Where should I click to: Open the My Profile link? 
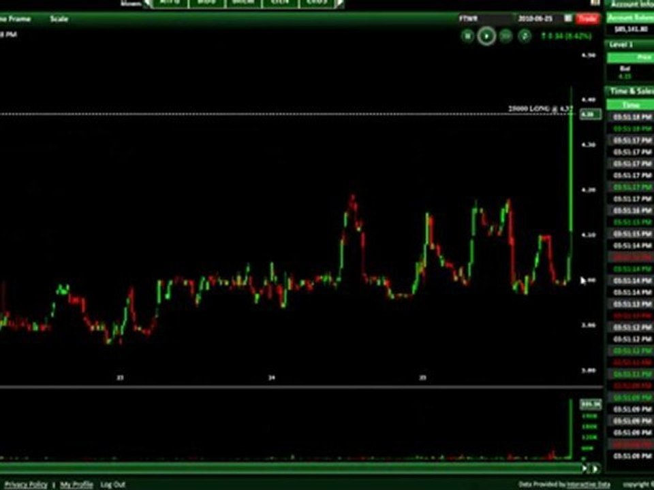pyautogui.click(x=76, y=485)
